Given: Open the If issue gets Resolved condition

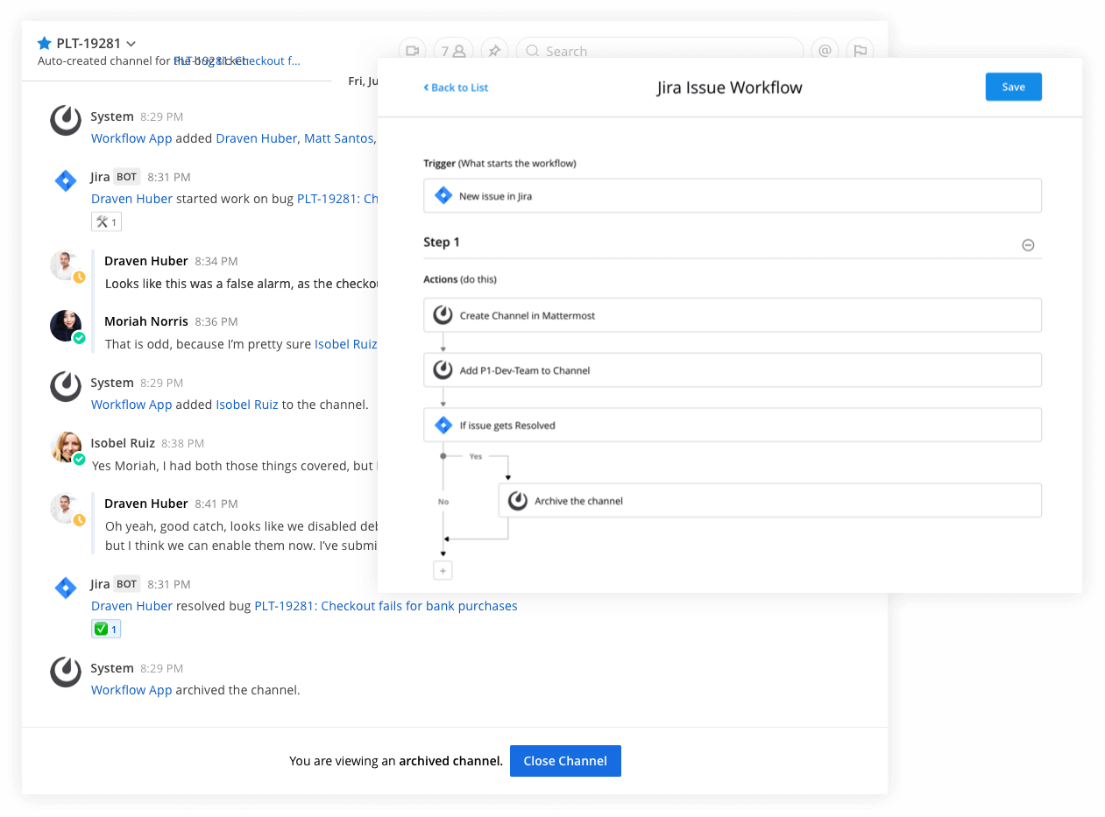Looking at the screenshot, I should coord(733,426).
